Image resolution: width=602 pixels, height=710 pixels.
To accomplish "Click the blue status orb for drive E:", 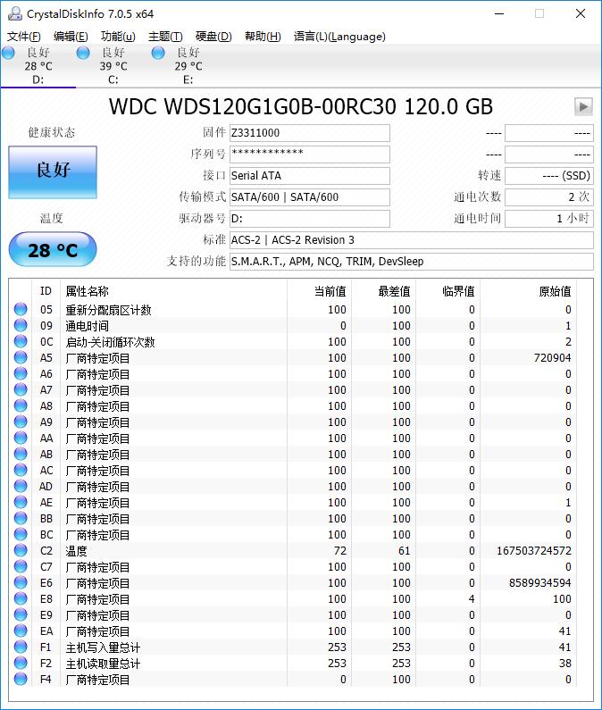I will (x=158, y=53).
